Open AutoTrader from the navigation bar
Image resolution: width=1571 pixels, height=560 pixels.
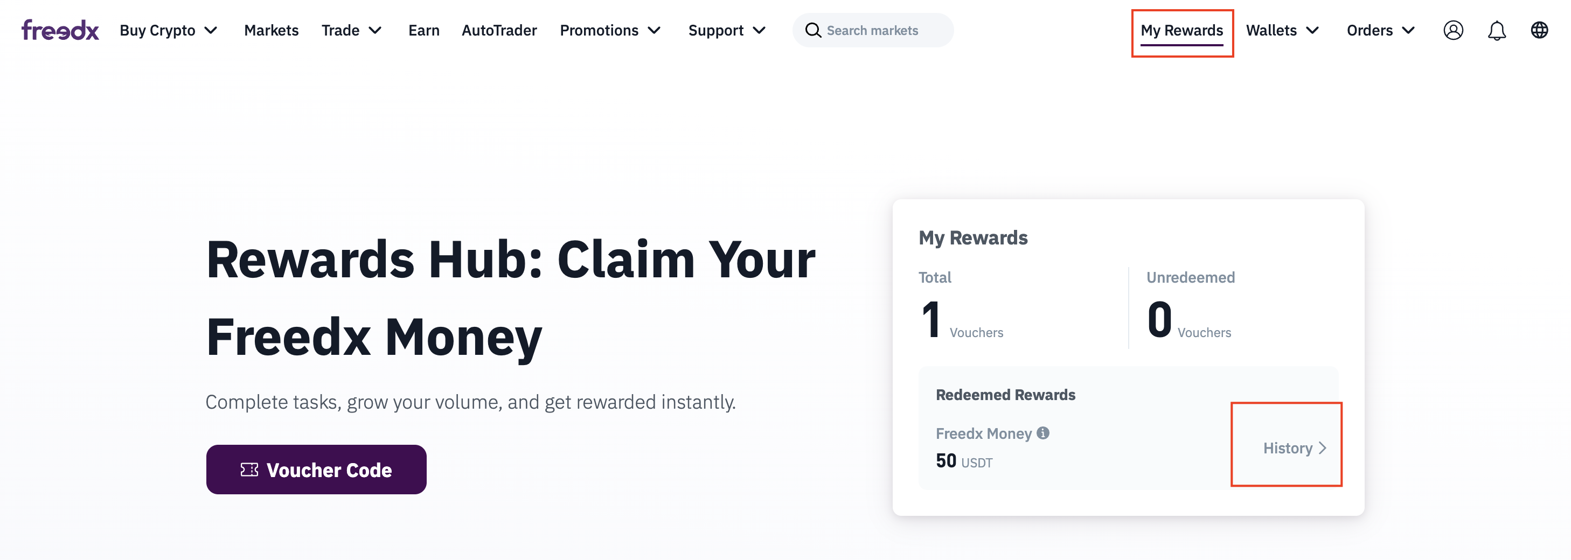point(499,30)
